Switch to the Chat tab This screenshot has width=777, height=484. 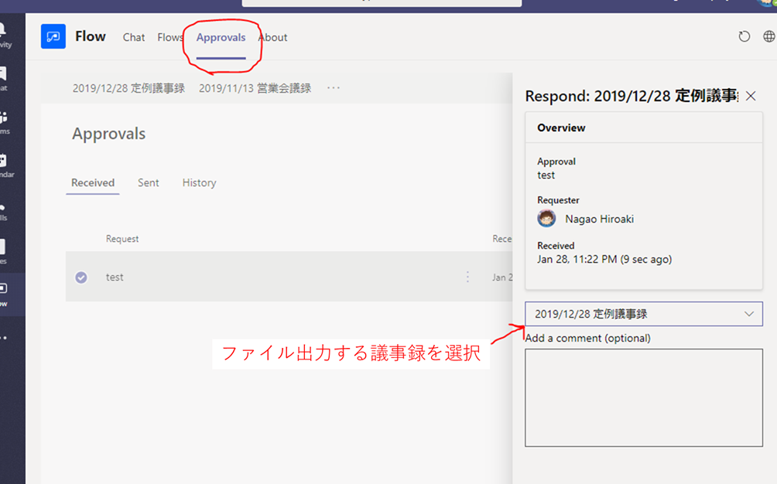point(134,38)
